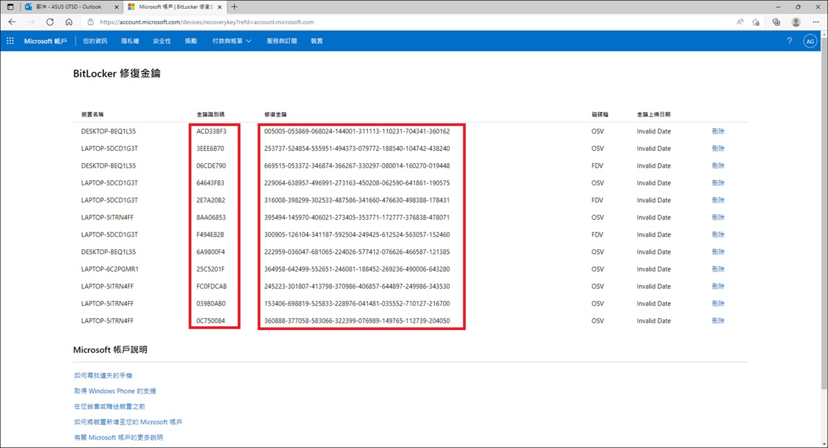Image resolution: width=828 pixels, height=448 pixels.
Task: Click the 金鑰識別碼 column header
Action: pyautogui.click(x=210, y=115)
